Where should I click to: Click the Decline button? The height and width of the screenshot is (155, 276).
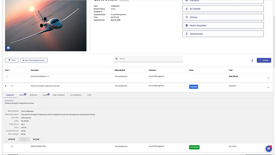point(36,139)
